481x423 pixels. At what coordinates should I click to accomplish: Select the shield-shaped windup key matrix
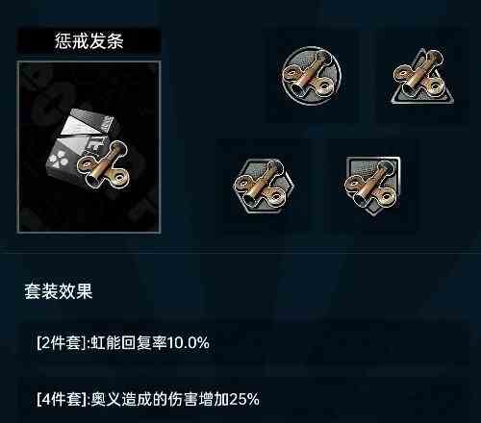pyautogui.click(x=372, y=186)
